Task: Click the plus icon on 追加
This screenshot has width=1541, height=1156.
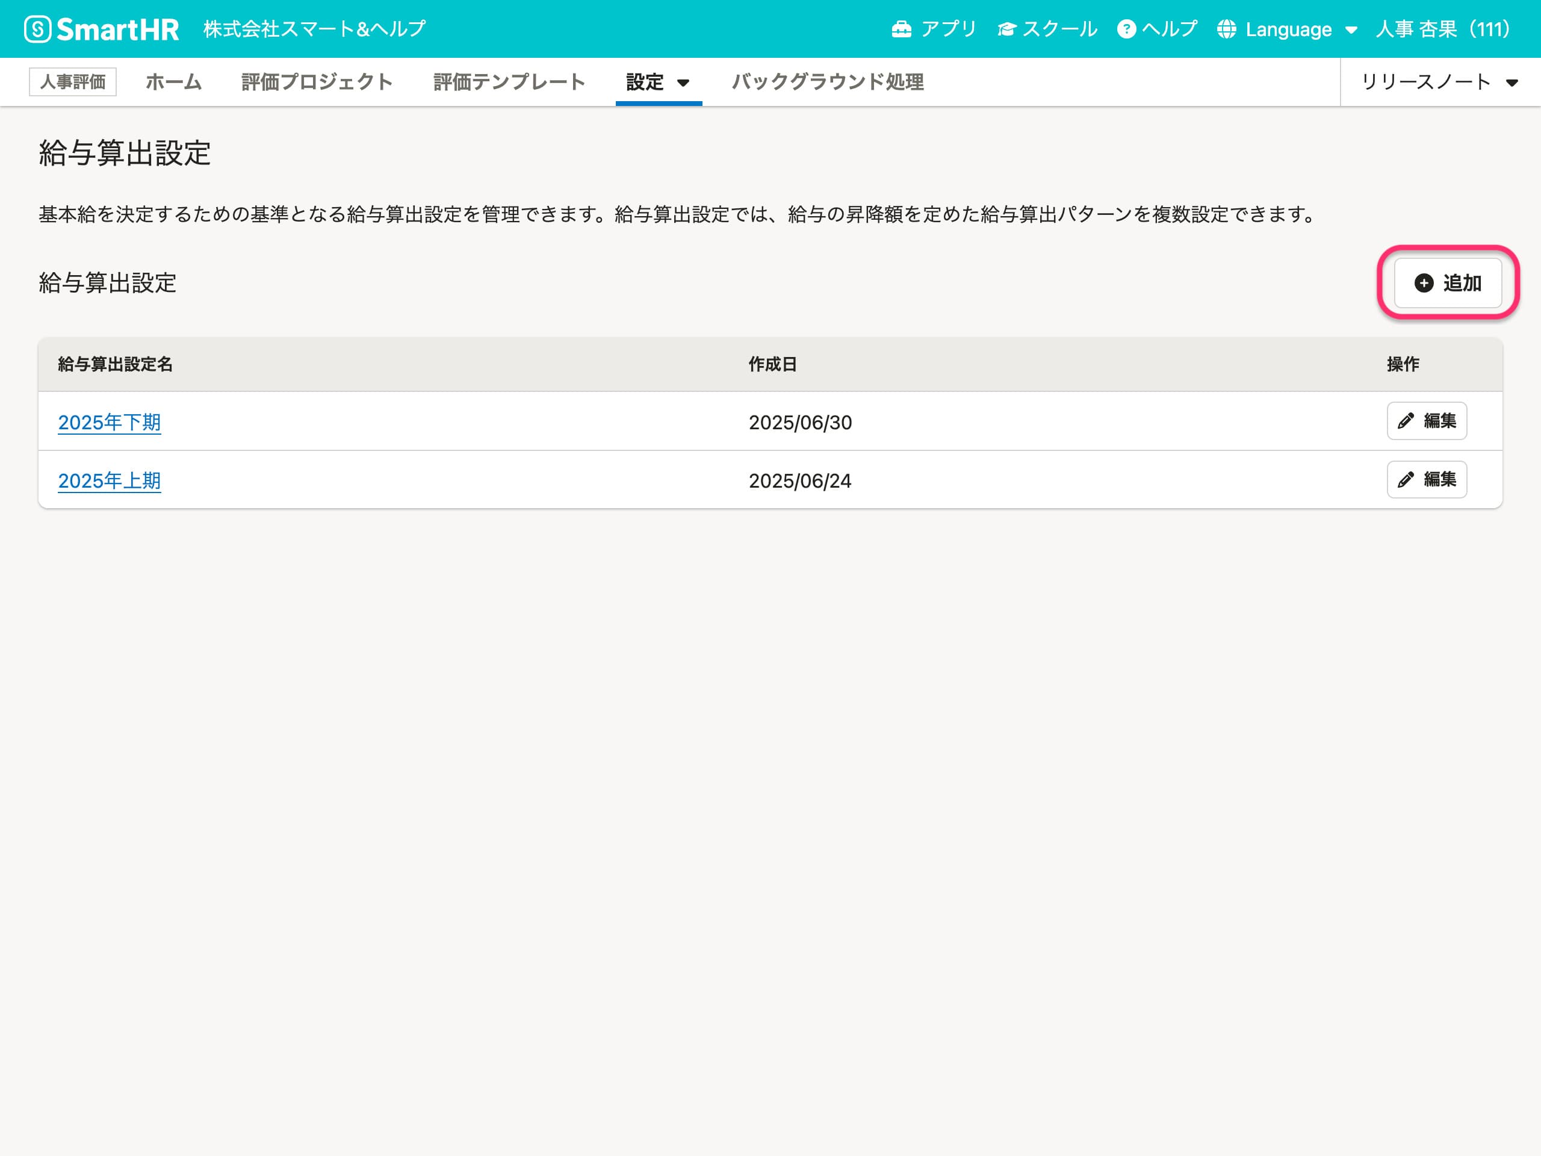Action: pos(1424,283)
